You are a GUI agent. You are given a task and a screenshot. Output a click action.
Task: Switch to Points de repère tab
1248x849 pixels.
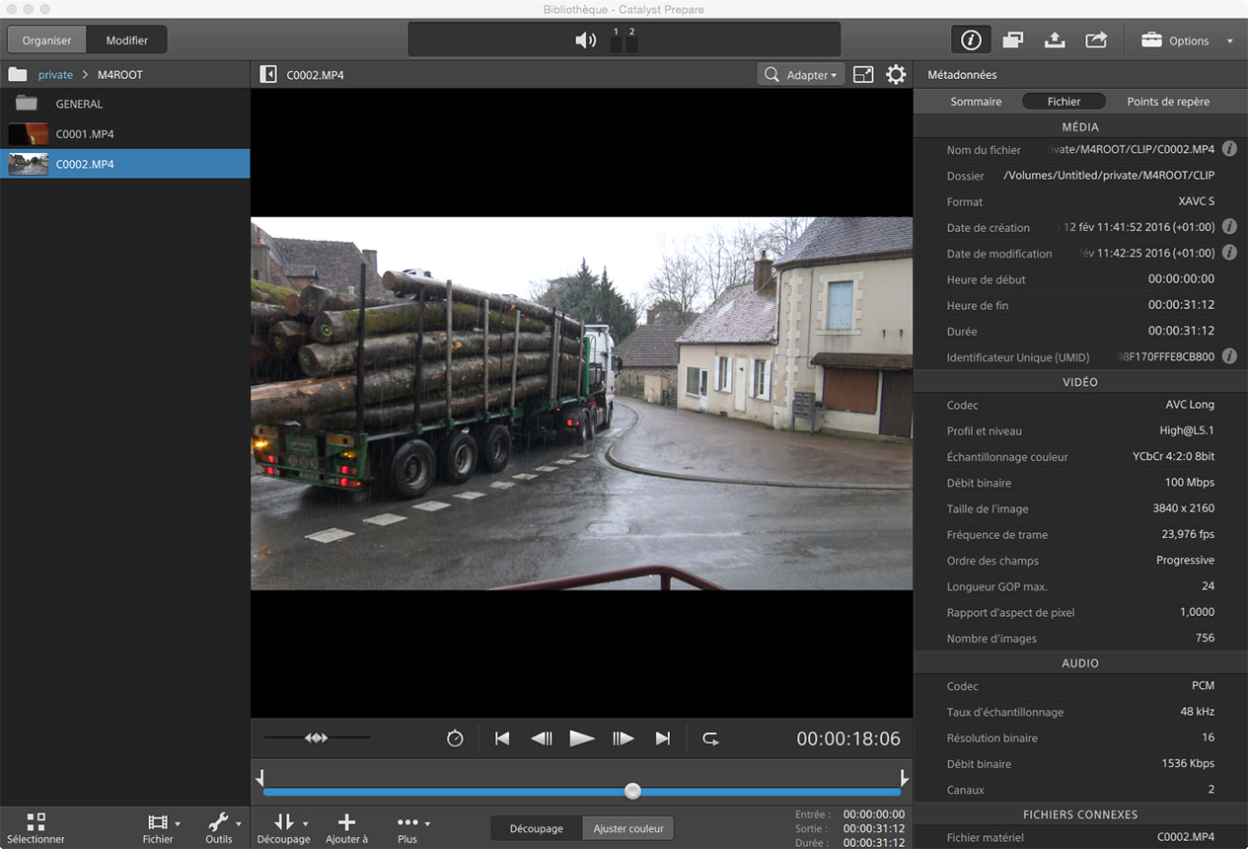(1168, 102)
